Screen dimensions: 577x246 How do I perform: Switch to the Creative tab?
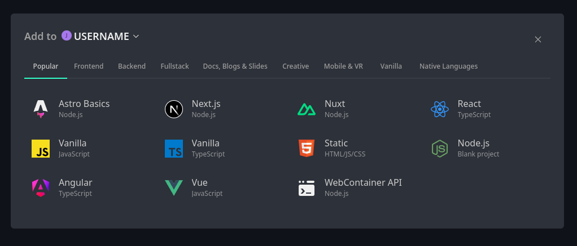point(295,66)
